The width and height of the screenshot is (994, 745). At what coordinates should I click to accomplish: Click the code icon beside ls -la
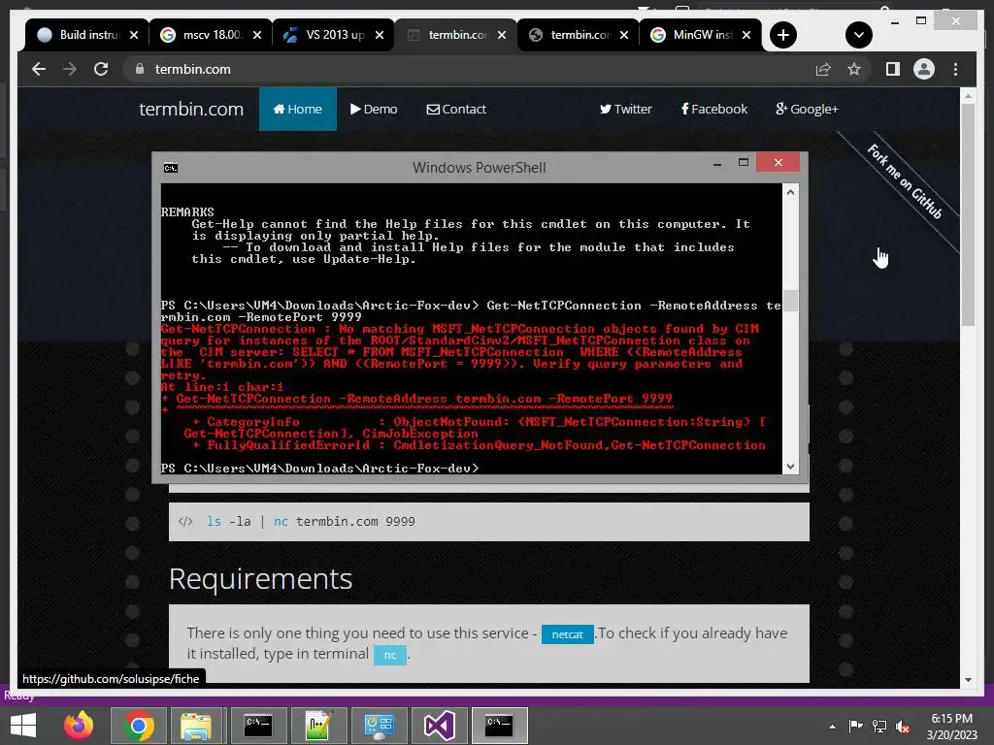point(185,521)
